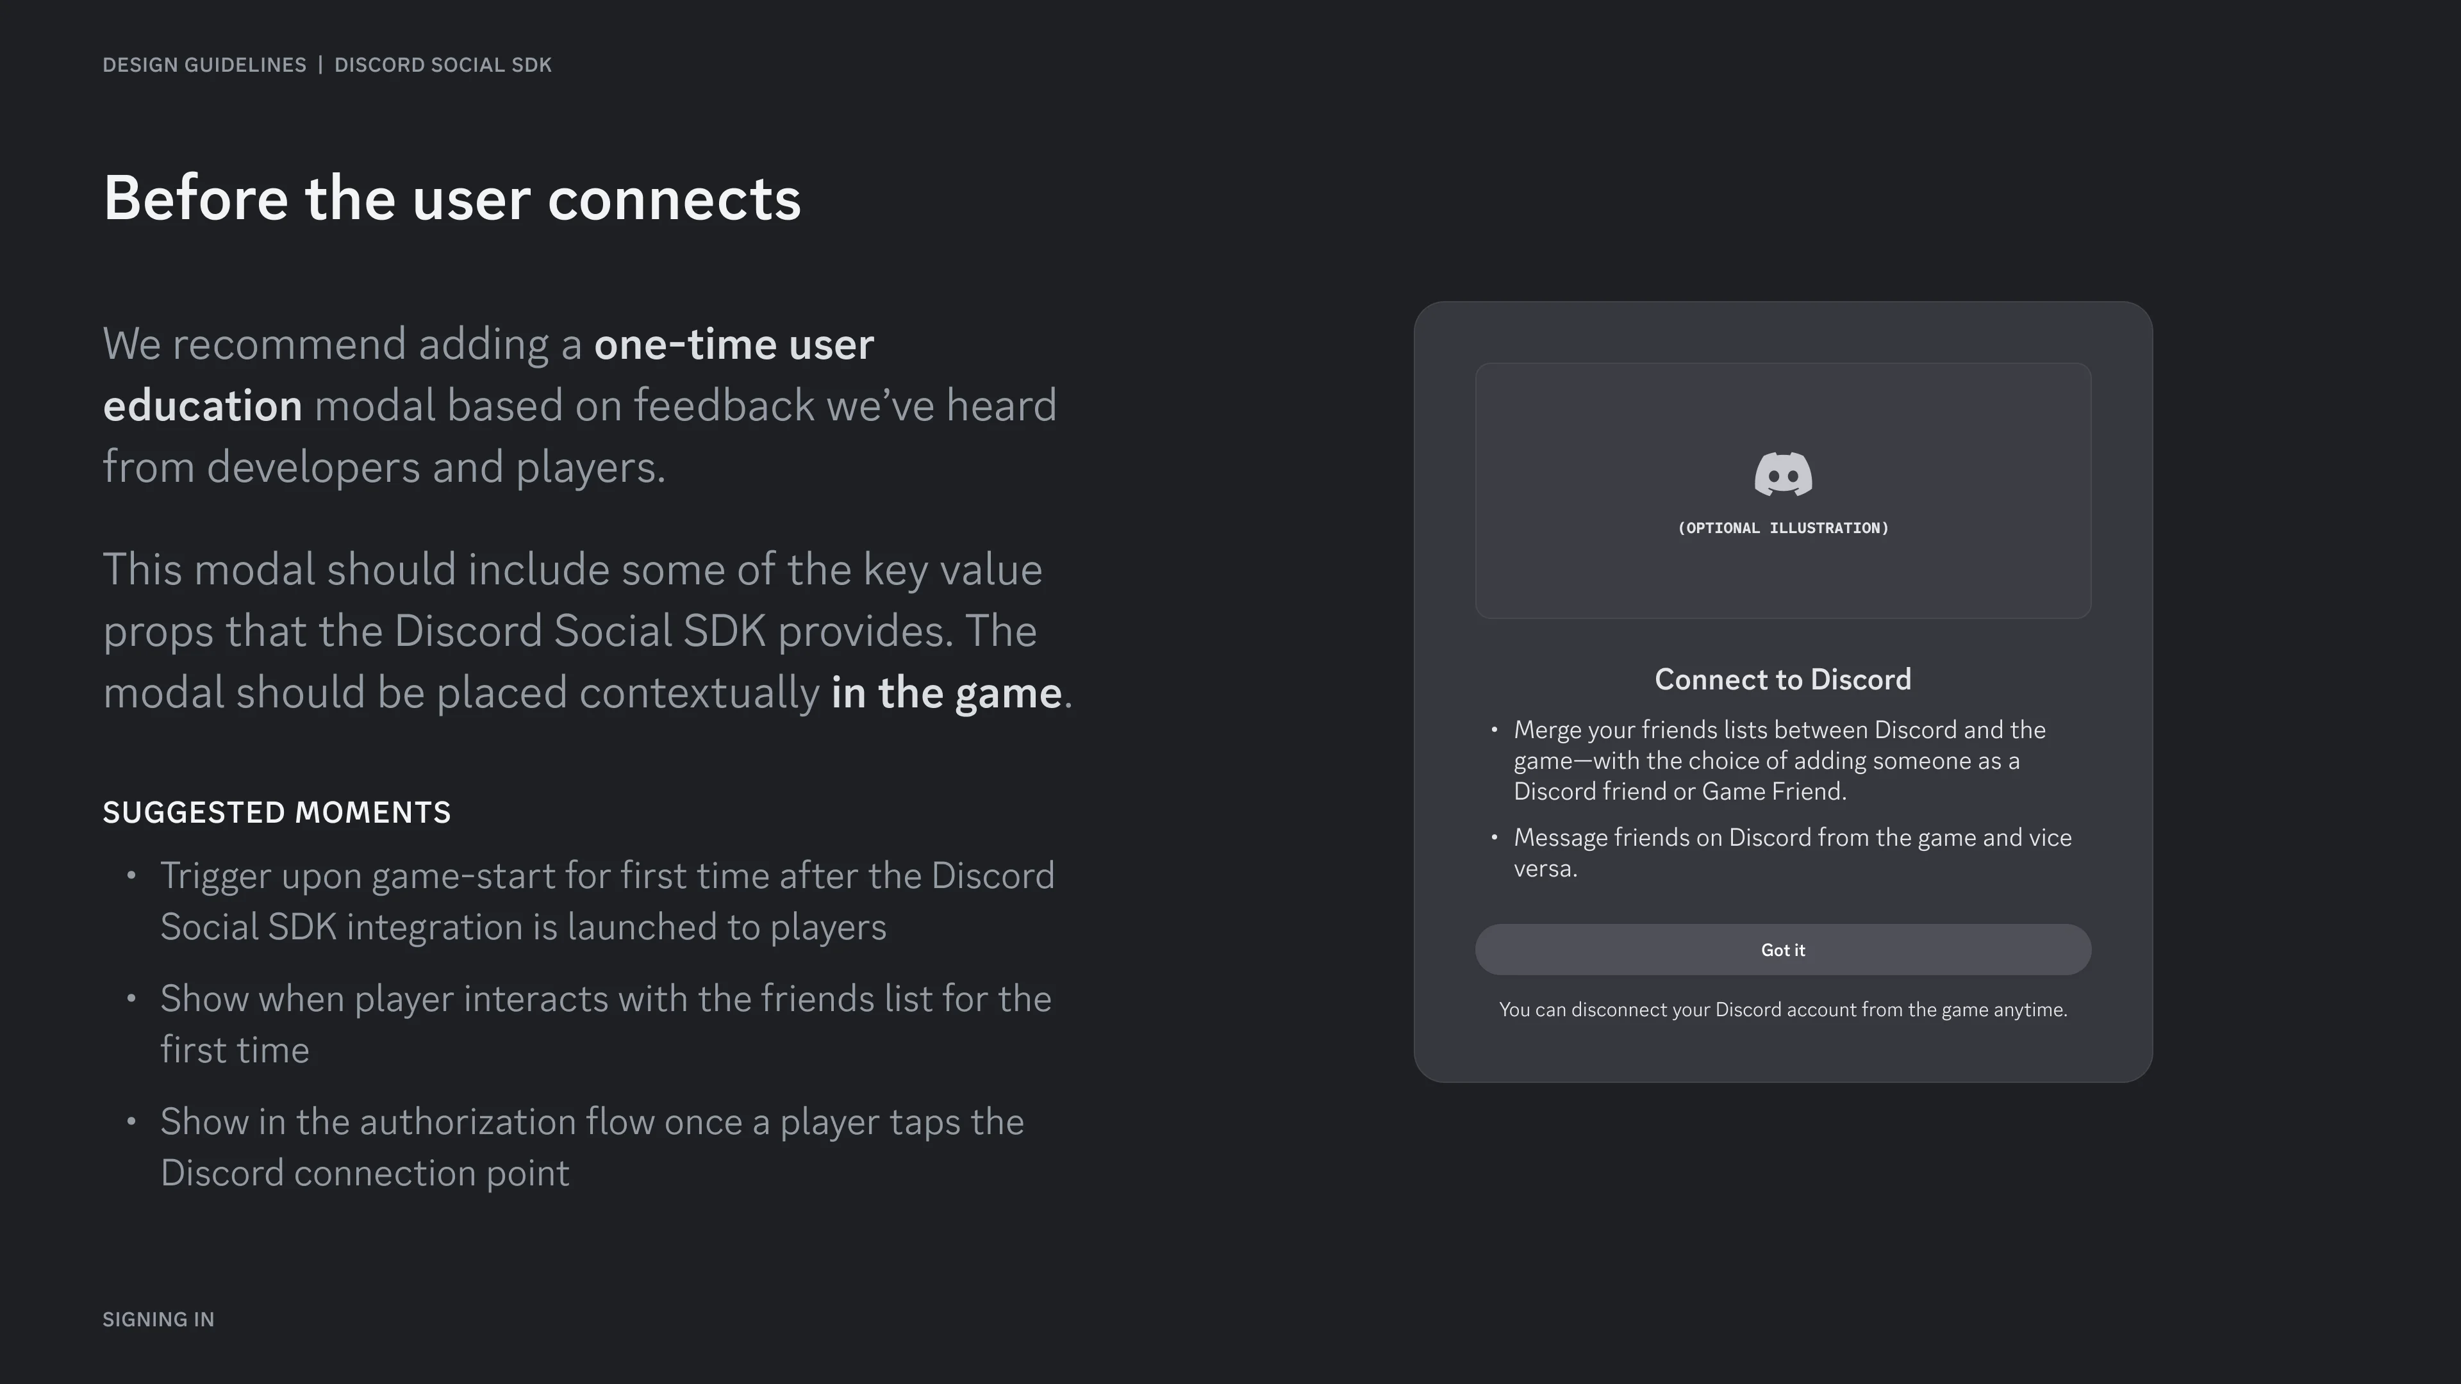2461x1384 pixels.
Task: Click the Discord logo icon in the modal
Action: [1783, 474]
